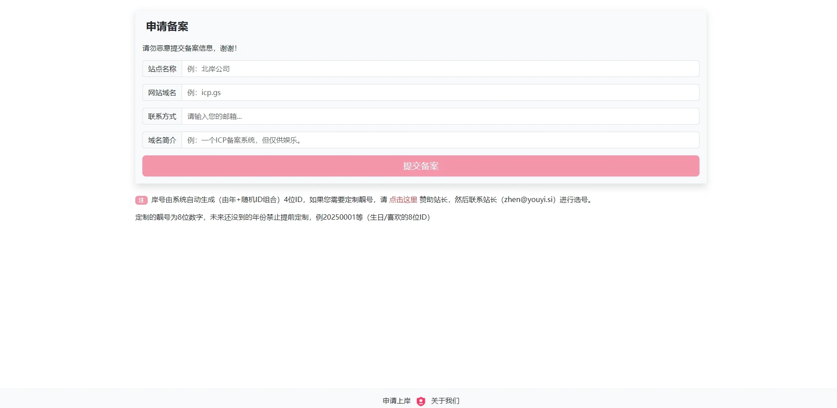
Task: Open 关于我们 footer link
Action: coord(445,401)
